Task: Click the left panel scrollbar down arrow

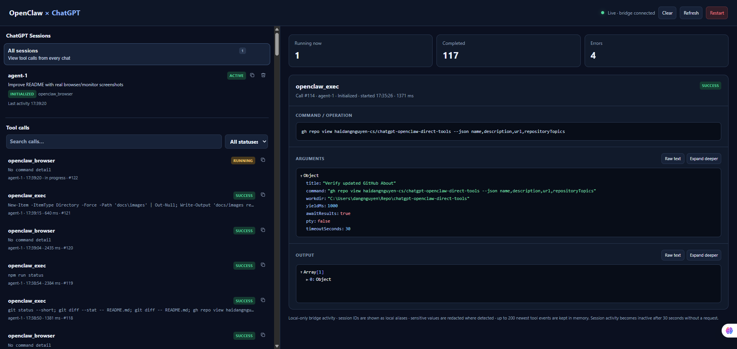Action: pos(277,346)
